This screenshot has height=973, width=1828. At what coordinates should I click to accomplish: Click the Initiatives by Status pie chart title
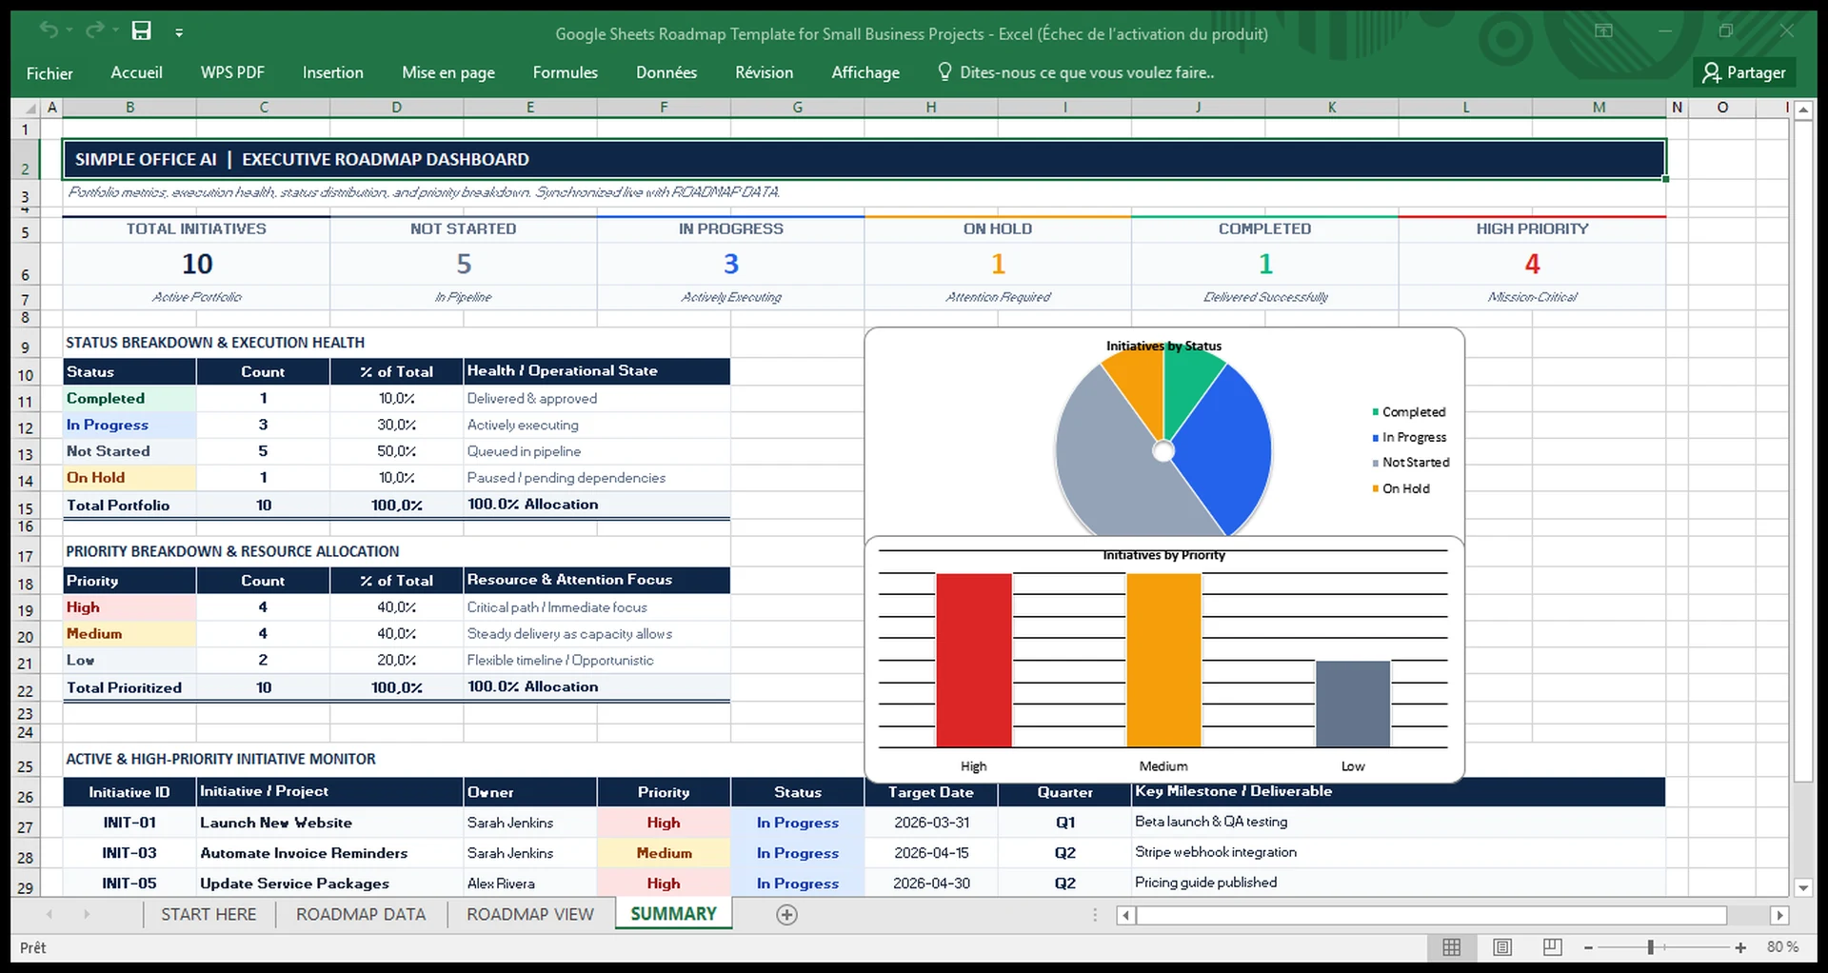[1163, 346]
